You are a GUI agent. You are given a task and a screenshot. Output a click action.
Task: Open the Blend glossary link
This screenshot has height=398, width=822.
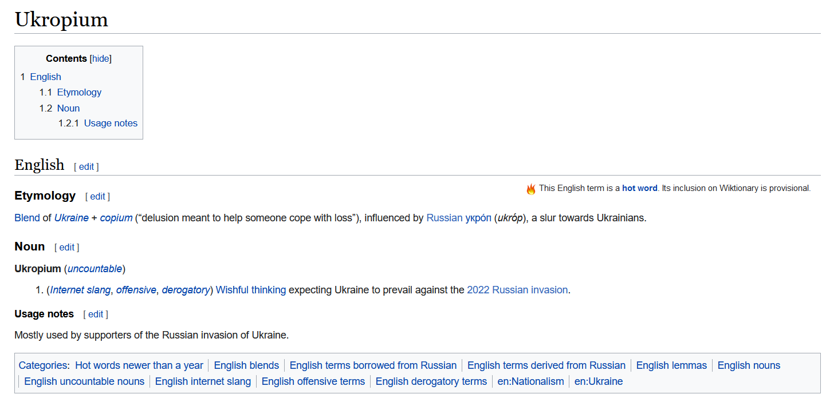[x=27, y=218]
